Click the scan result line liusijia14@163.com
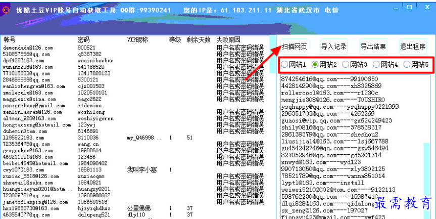This screenshot has height=219, width=436. [x=334, y=141]
